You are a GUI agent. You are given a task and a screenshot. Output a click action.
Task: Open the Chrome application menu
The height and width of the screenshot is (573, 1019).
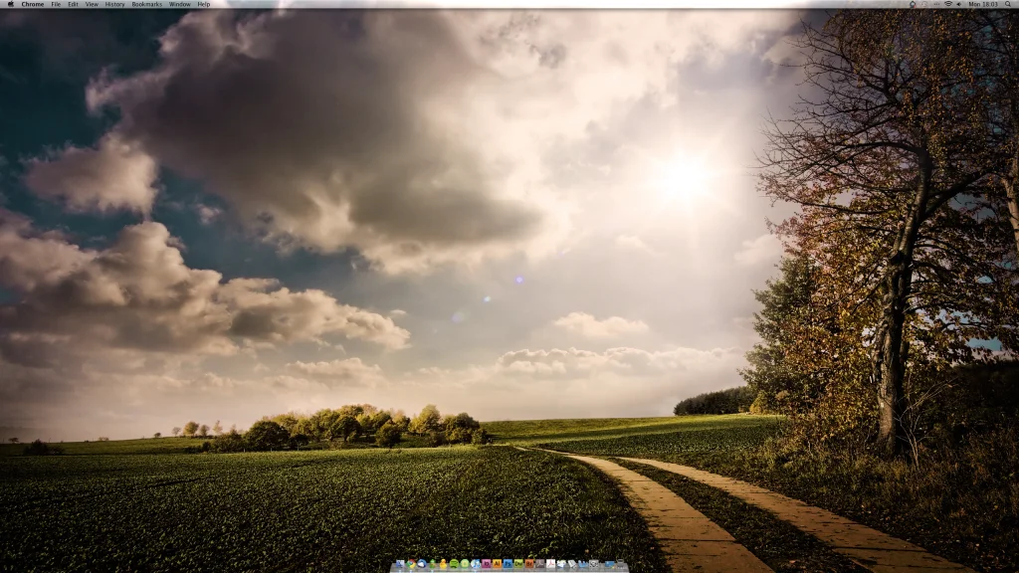pyautogui.click(x=33, y=4)
